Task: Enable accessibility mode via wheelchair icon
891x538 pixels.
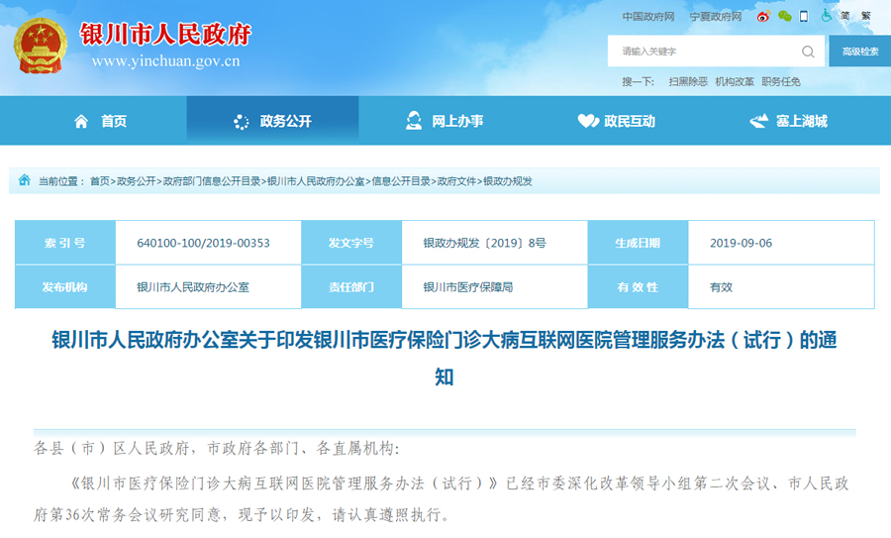Action: 826,16
